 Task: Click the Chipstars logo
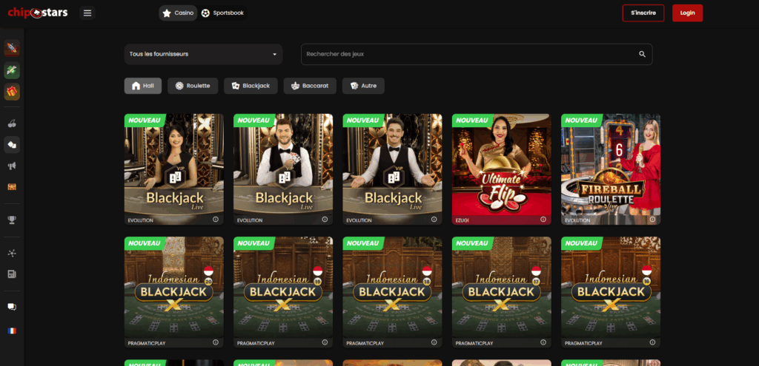(x=38, y=13)
